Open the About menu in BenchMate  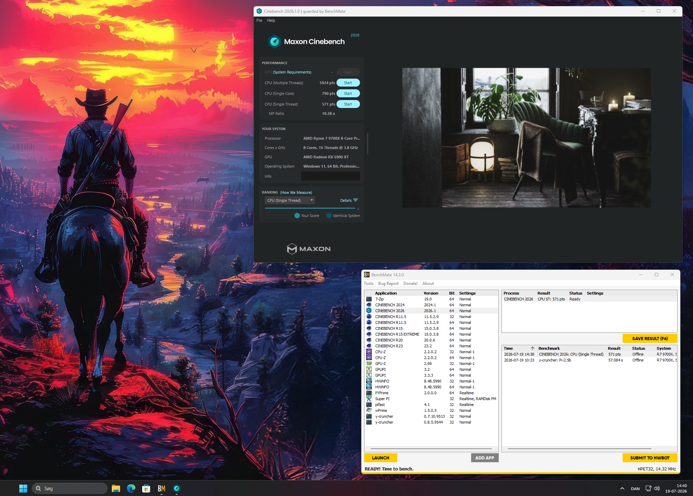point(428,284)
